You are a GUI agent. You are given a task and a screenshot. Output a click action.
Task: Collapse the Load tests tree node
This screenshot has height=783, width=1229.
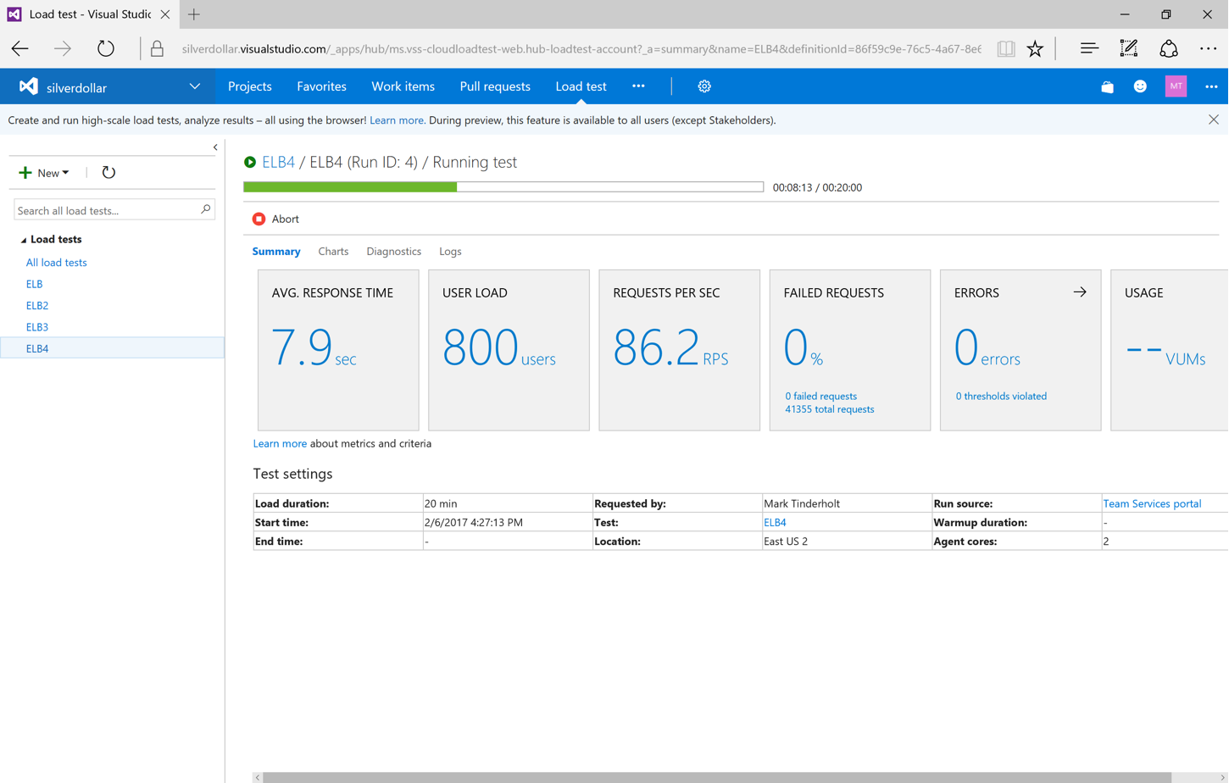coord(24,240)
